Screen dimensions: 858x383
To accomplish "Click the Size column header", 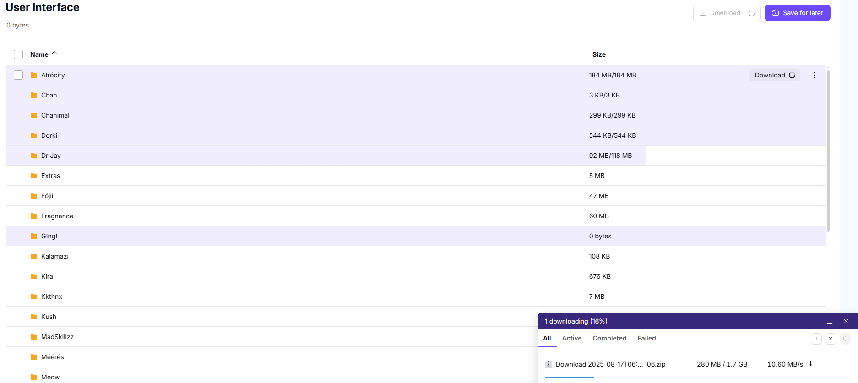I will pos(599,54).
